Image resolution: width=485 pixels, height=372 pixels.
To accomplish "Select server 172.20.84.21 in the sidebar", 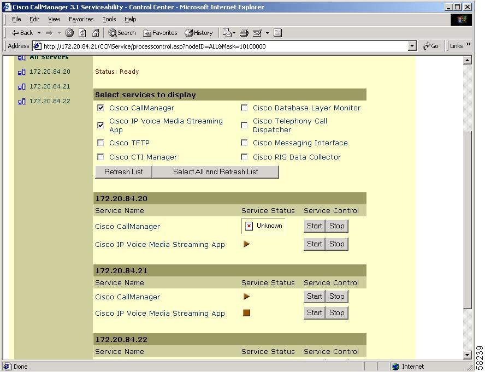I will coord(50,86).
